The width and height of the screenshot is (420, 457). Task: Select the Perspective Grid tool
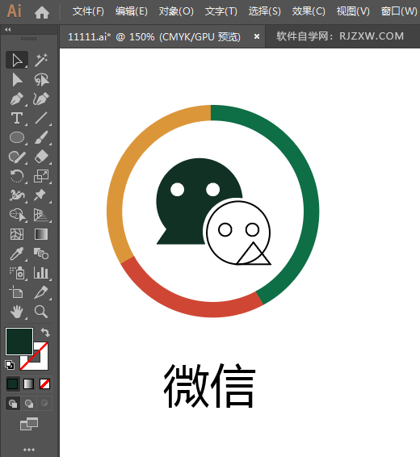click(41, 215)
